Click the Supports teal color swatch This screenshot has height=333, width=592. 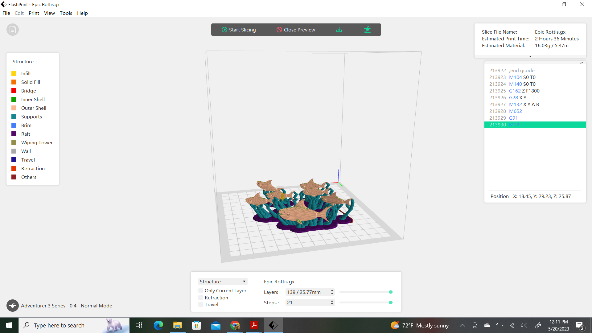(14, 117)
